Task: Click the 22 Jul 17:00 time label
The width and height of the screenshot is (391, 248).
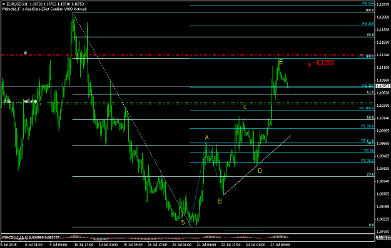Action: tap(230, 245)
